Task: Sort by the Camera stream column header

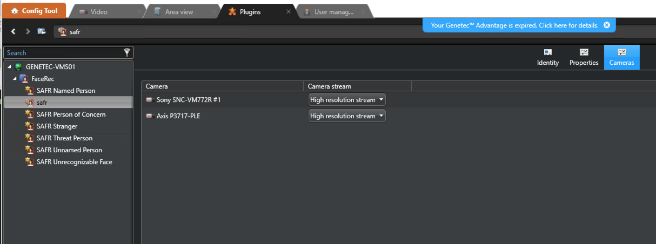Action: pyautogui.click(x=357, y=86)
